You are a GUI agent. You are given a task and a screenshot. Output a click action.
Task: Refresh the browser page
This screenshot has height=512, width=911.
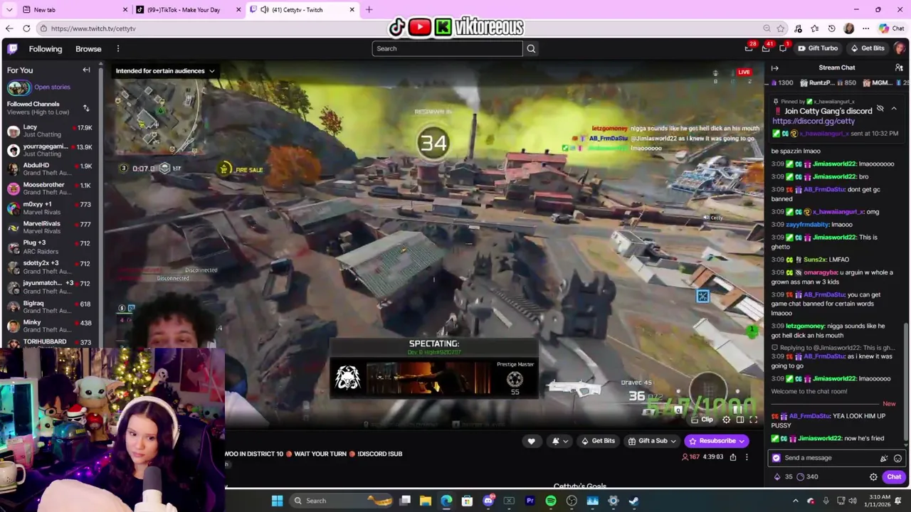tap(26, 28)
